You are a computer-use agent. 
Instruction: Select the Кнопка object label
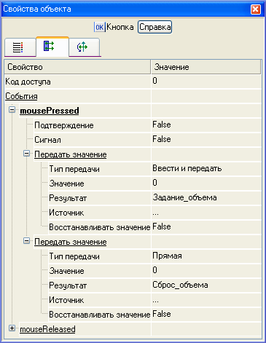pyautogui.click(x=120, y=27)
